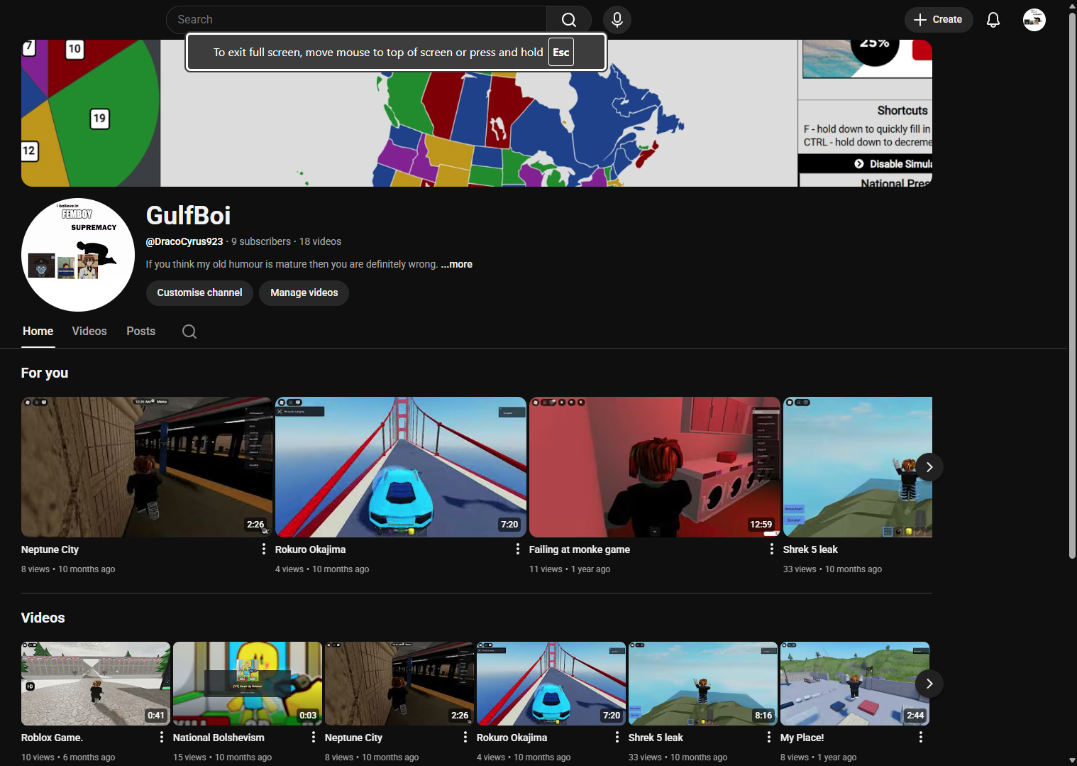Play the Rokuro Okajima thumbnail in For you
1077x766 pixels.
(400, 466)
